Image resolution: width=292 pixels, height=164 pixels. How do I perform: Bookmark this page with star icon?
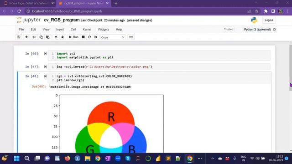(x=256, y=11)
